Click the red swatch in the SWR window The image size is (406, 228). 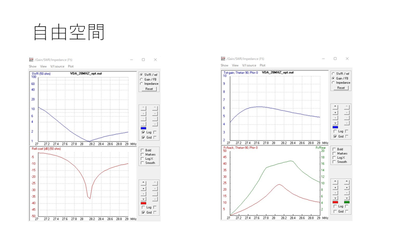[143, 203]
